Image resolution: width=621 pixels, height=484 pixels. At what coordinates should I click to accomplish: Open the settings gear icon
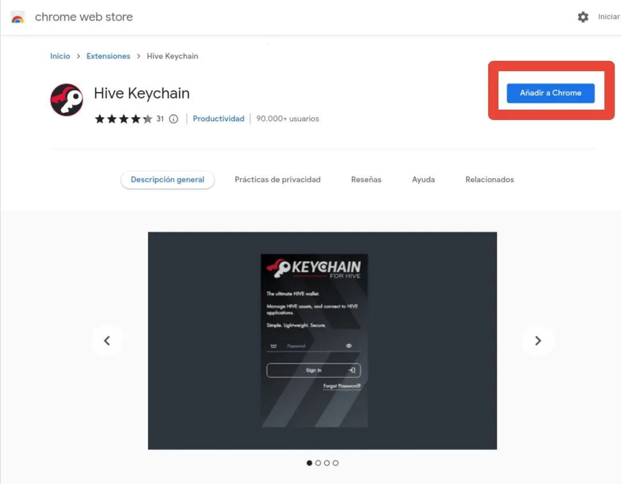point(582,17)
